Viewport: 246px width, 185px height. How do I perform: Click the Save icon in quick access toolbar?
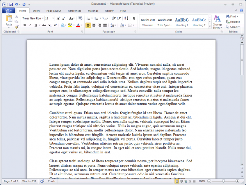point(11,4)
